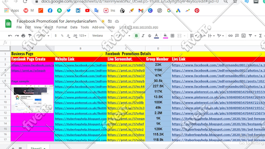Star the spreadsheet document

(x=103, y=21)
